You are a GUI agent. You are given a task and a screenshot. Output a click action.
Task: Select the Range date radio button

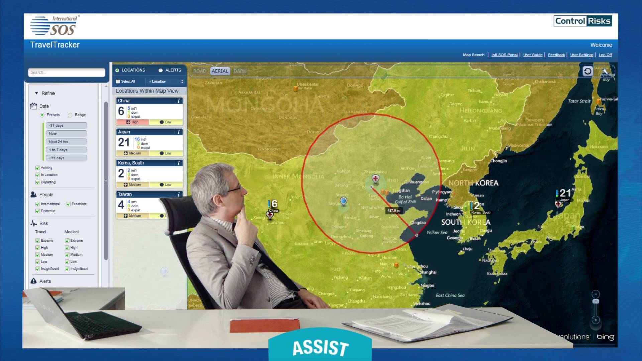[x=70, y=115]
